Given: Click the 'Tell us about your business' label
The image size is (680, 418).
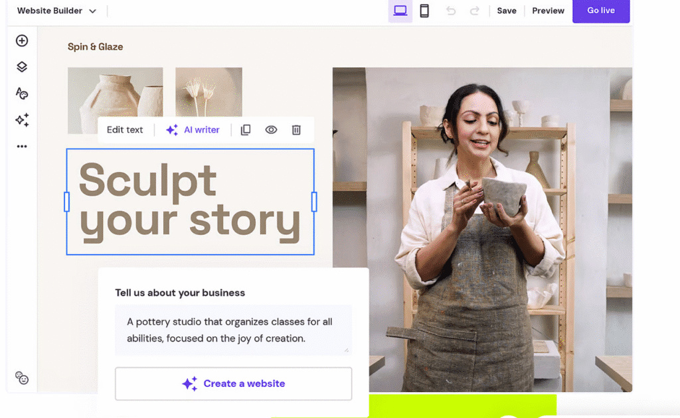Looking at the screenshot, I should (x=180, y=293).
